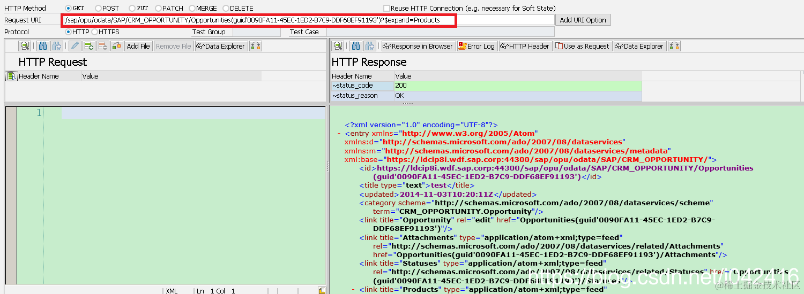Open Data Explorer in HTTP Response toolbar

(x=640, y=46)
